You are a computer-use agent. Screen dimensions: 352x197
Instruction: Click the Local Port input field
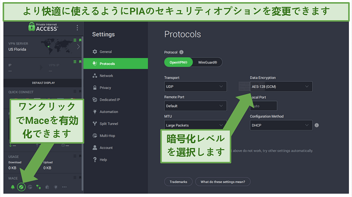(263, 106)
